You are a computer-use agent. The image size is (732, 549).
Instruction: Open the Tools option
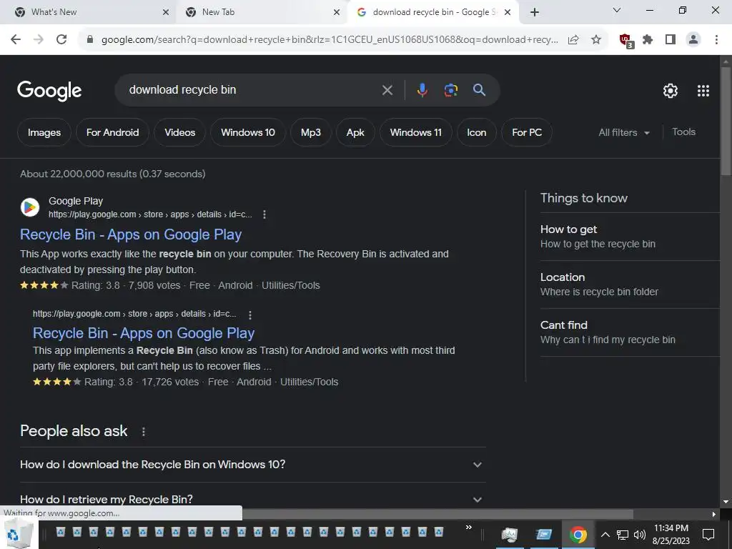tap(683, 132)
